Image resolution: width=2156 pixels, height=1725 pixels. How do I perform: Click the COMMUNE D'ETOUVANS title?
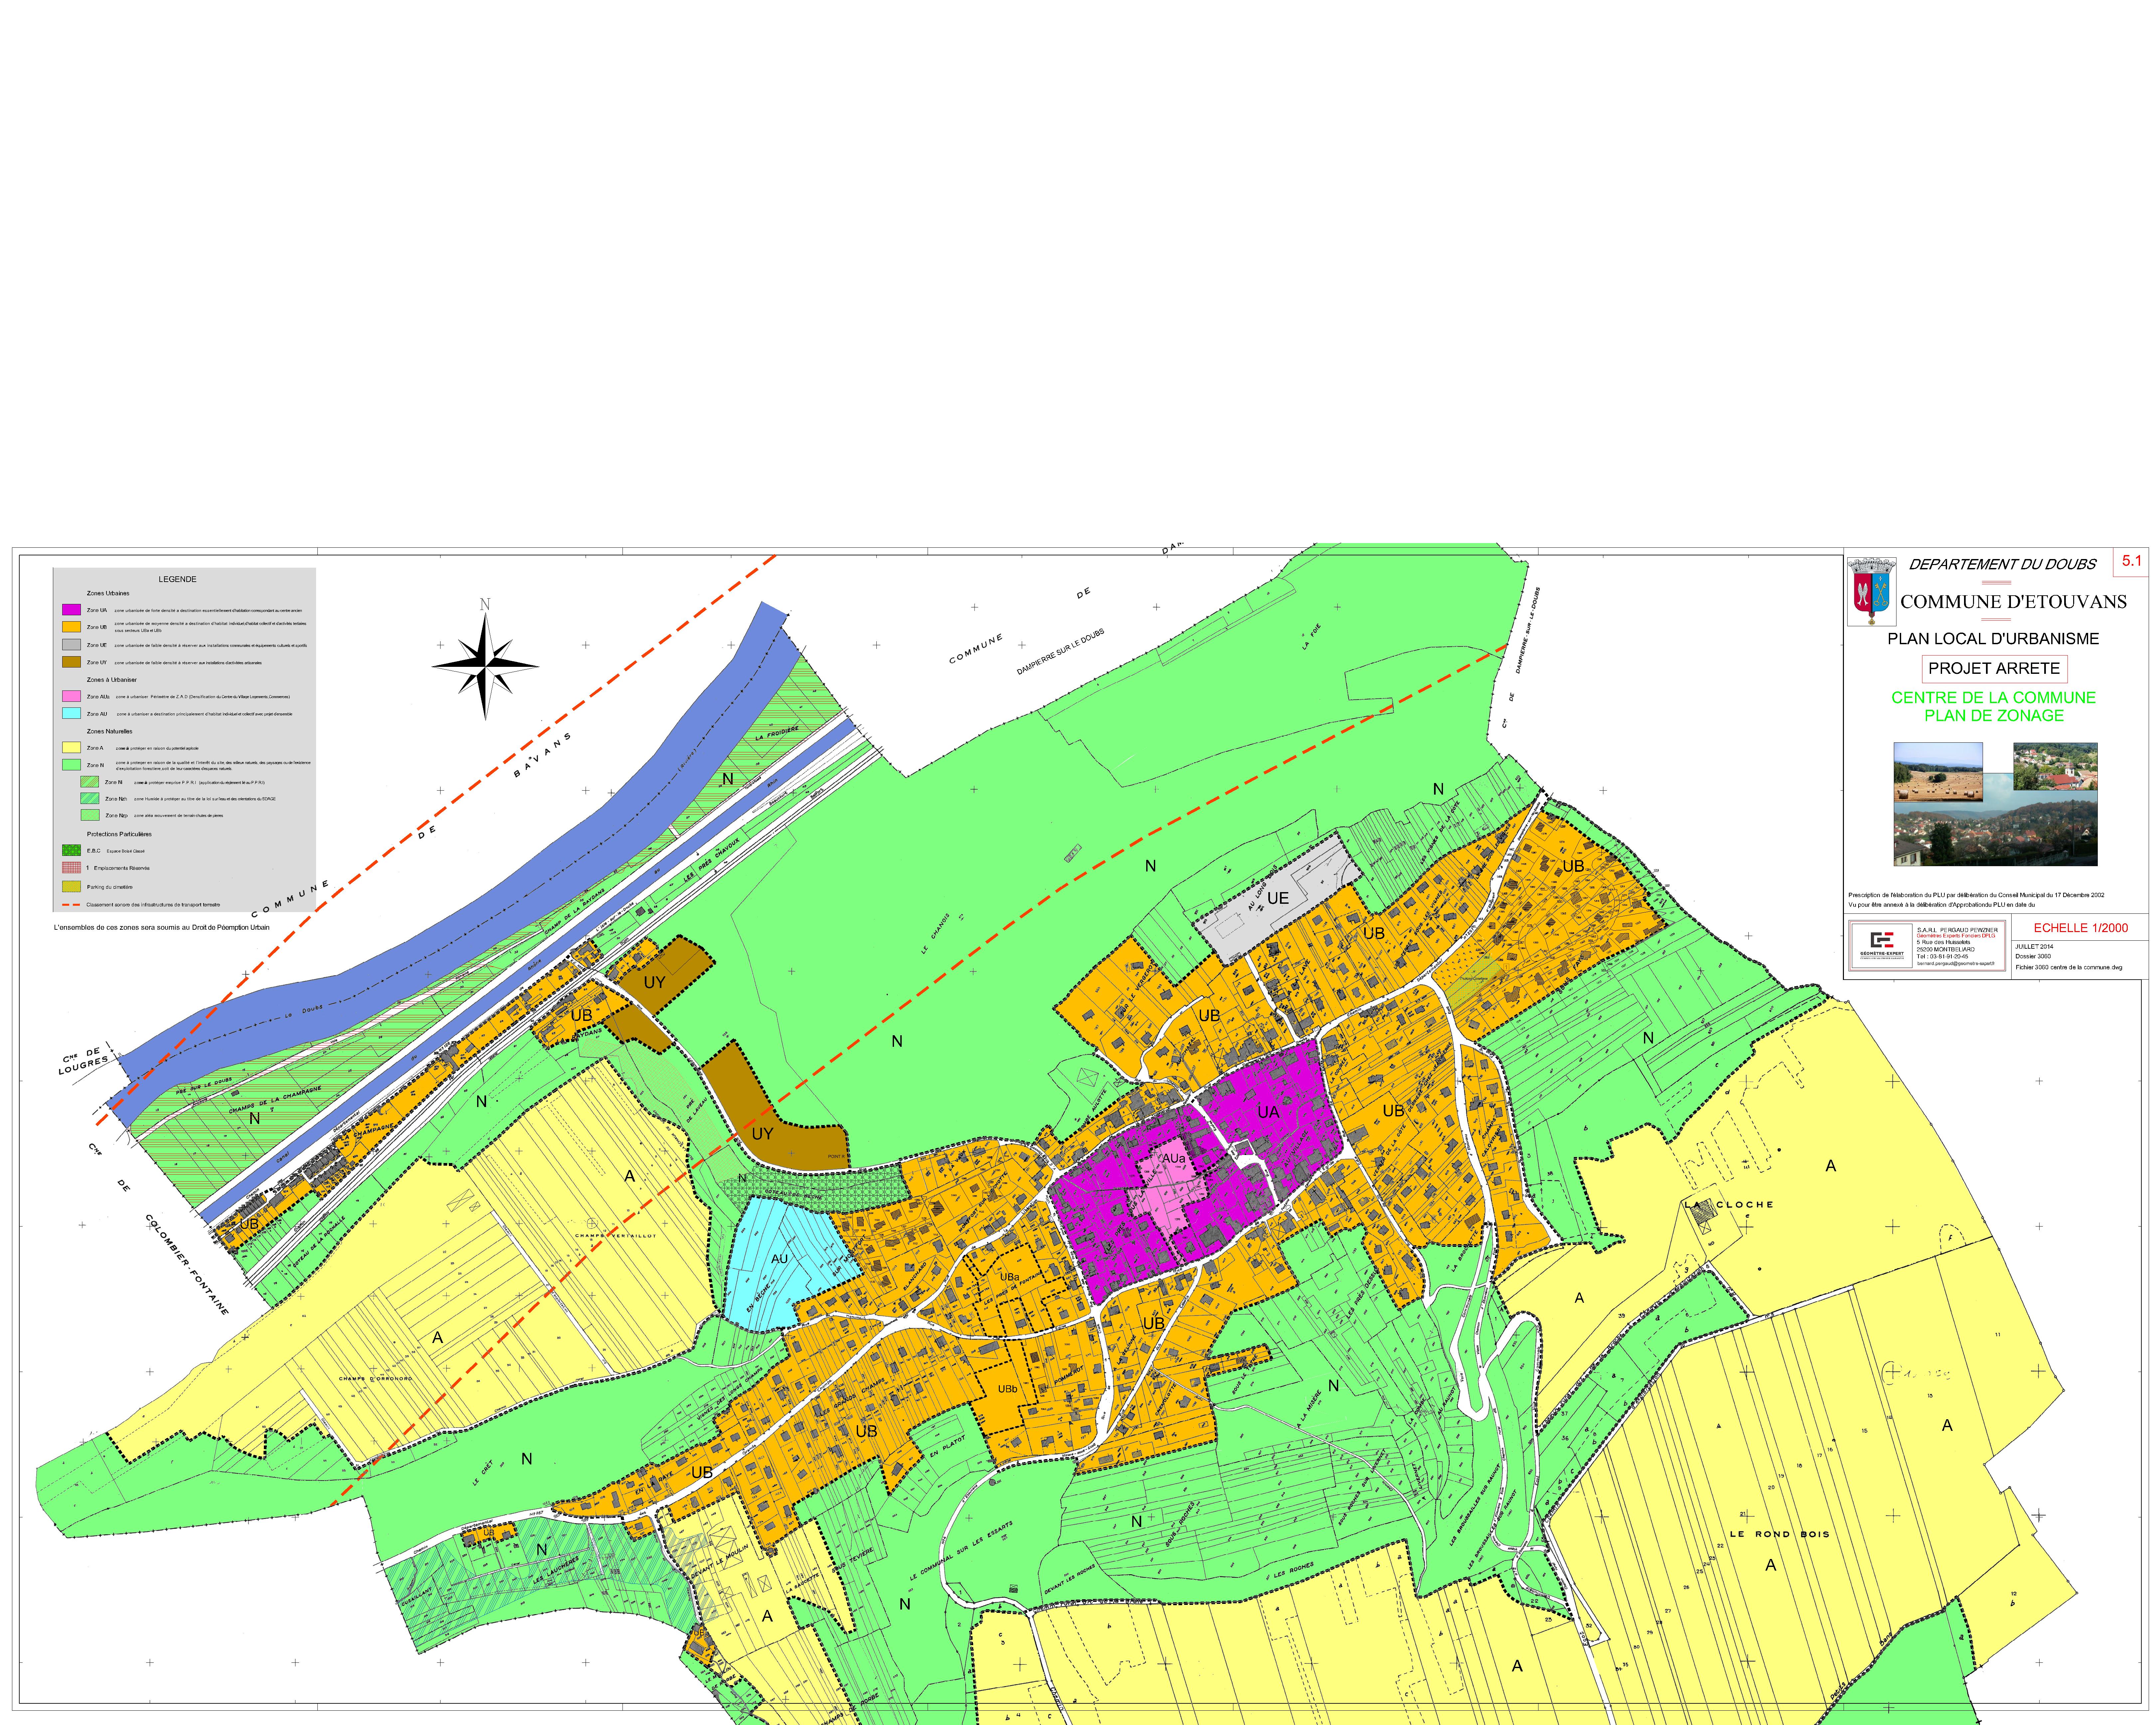click(x=2014, y=602)
